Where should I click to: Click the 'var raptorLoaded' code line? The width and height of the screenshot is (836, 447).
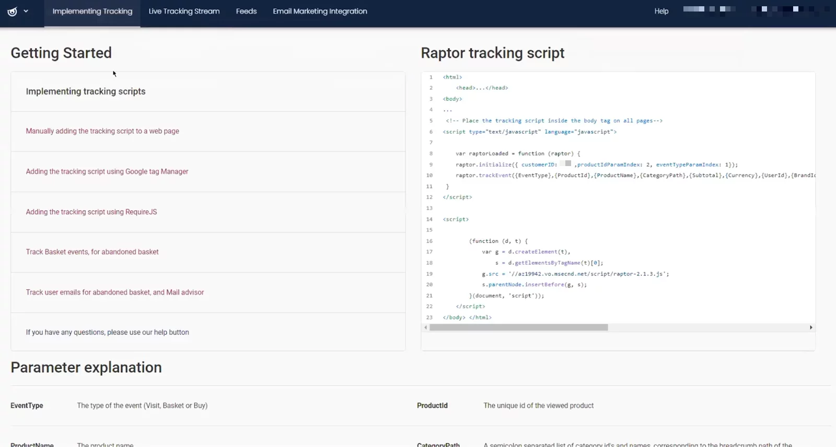click(x=518, y=154)
